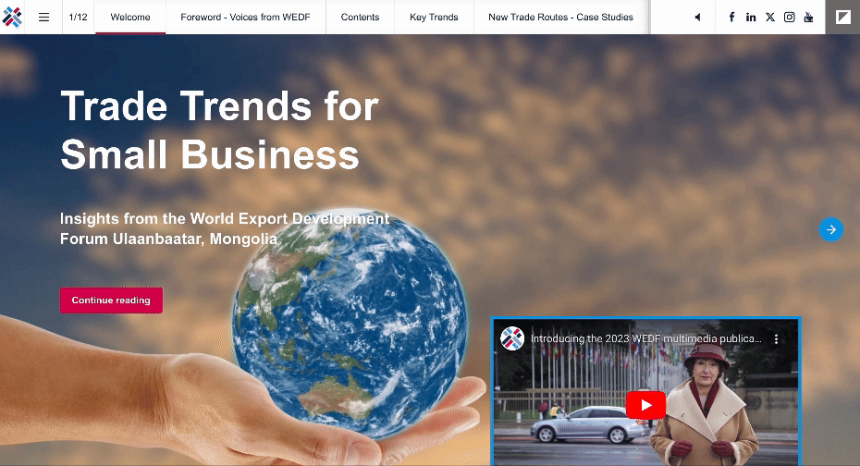The width and height of the screenshot is (860, 466).
Task: Click the ITC logo in the top-left corner
Action: tap(12, 17)
